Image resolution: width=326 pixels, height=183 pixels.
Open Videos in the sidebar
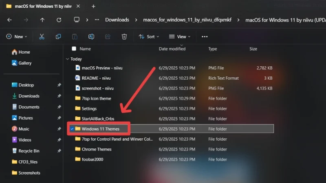(21, 140)
